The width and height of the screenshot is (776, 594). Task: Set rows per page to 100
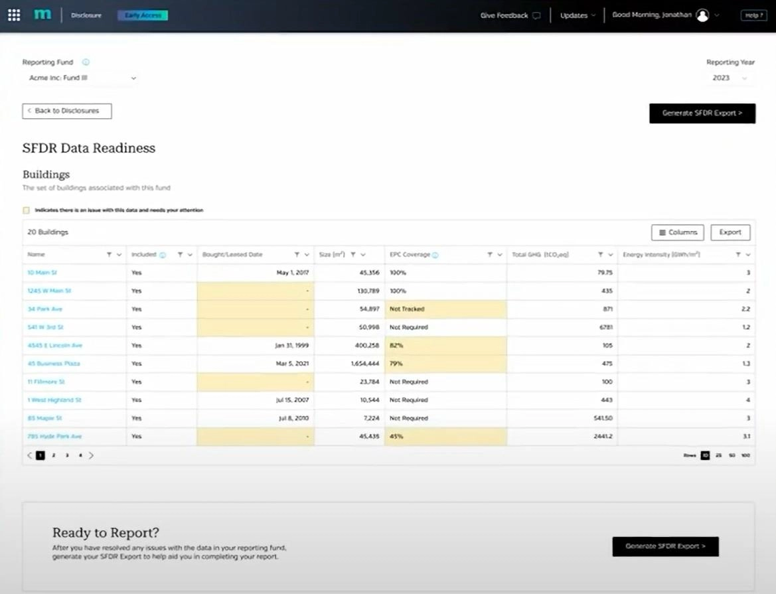pos(745,455)
